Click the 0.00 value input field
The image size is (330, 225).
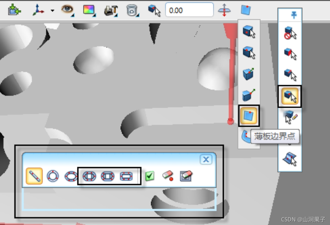[189, 10]
